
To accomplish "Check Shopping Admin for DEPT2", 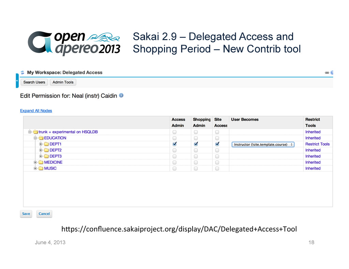I will tap(196, 150).
